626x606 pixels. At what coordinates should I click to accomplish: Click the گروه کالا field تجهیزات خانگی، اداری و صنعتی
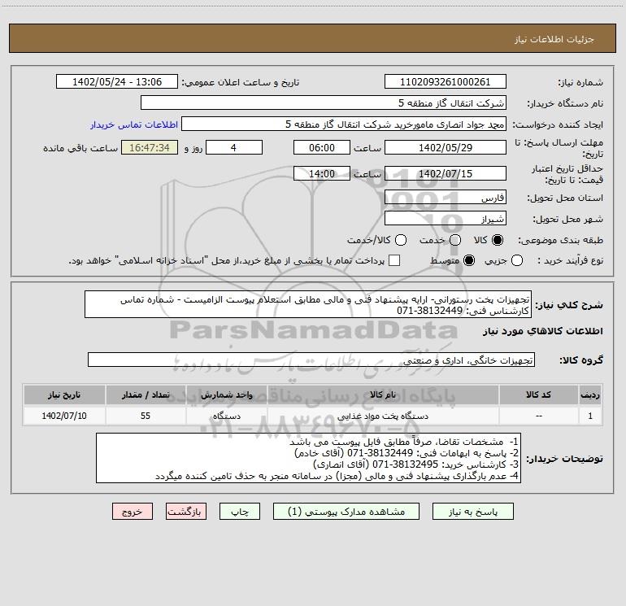coord(311,360)
